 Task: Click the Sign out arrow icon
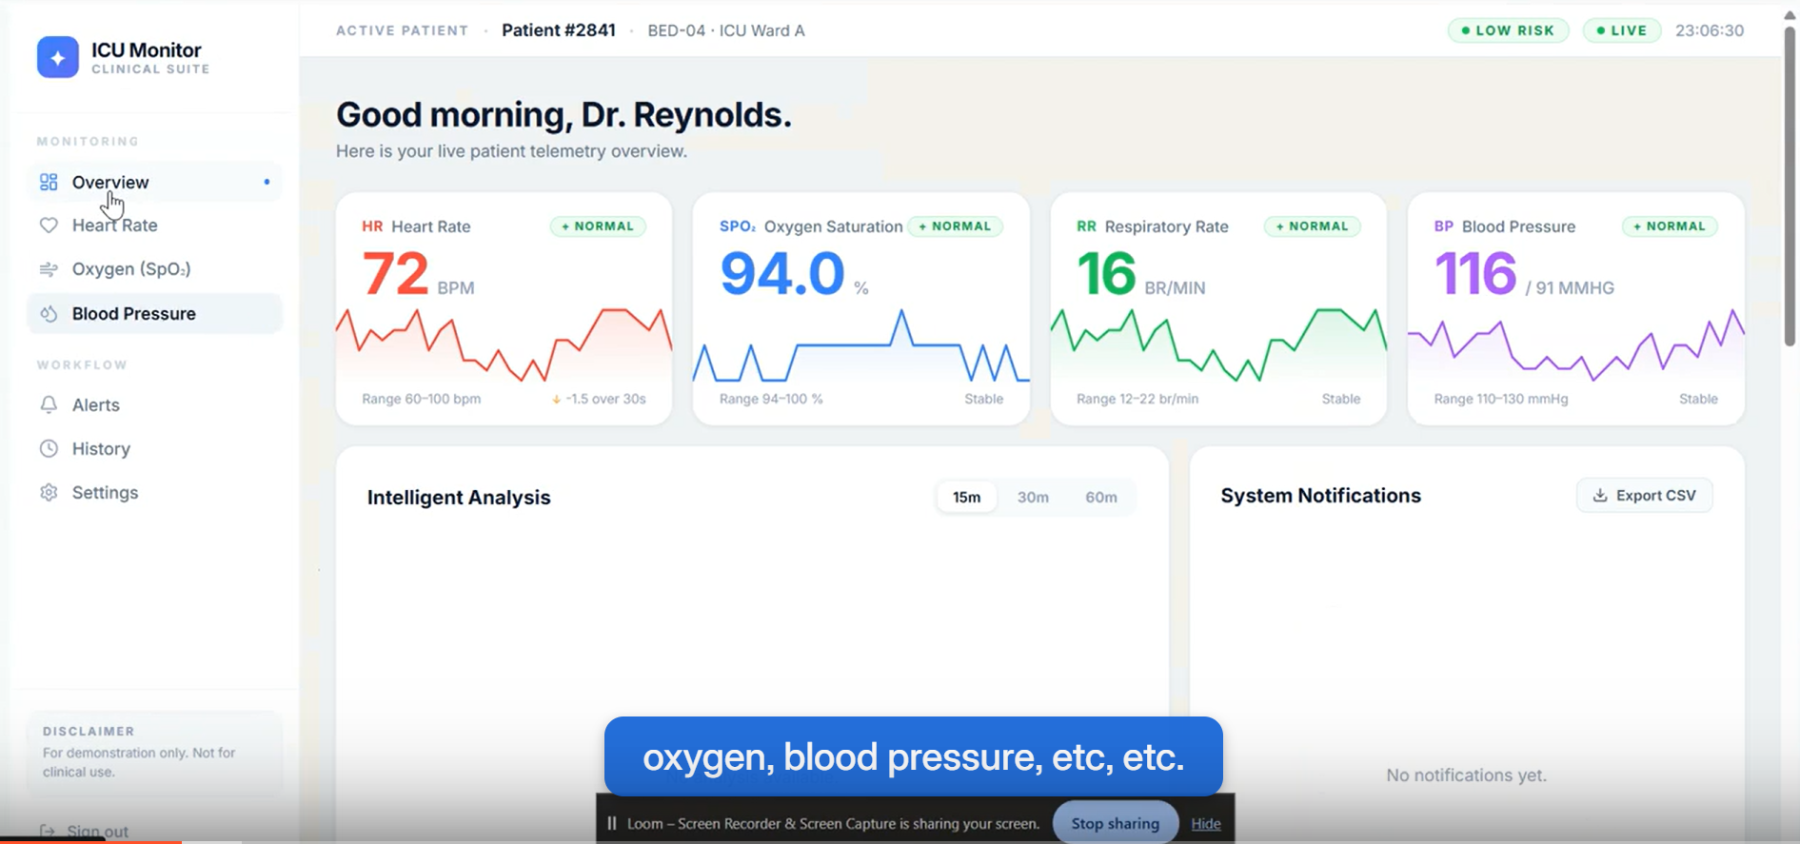point(48,831)
